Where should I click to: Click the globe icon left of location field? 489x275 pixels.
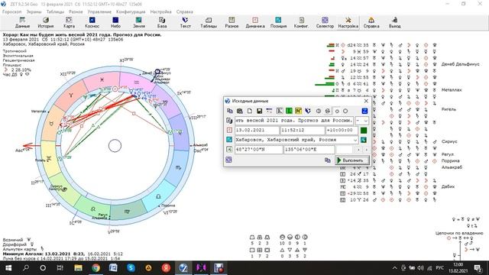click(x=229, y=140)
